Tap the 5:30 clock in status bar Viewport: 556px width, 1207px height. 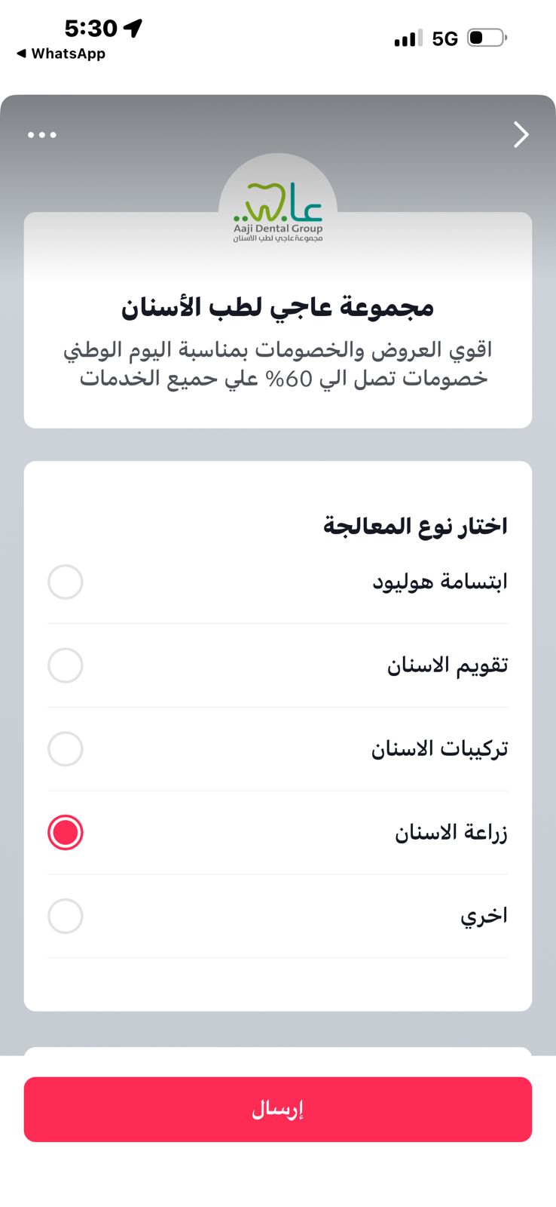click(x=90, y=28)
